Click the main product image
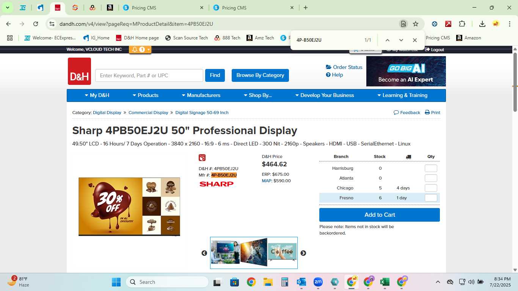 129,207
